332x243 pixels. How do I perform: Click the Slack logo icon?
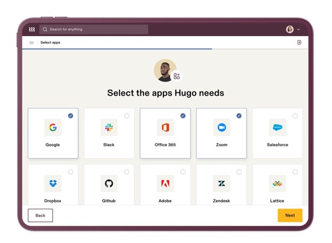(109, 128)
